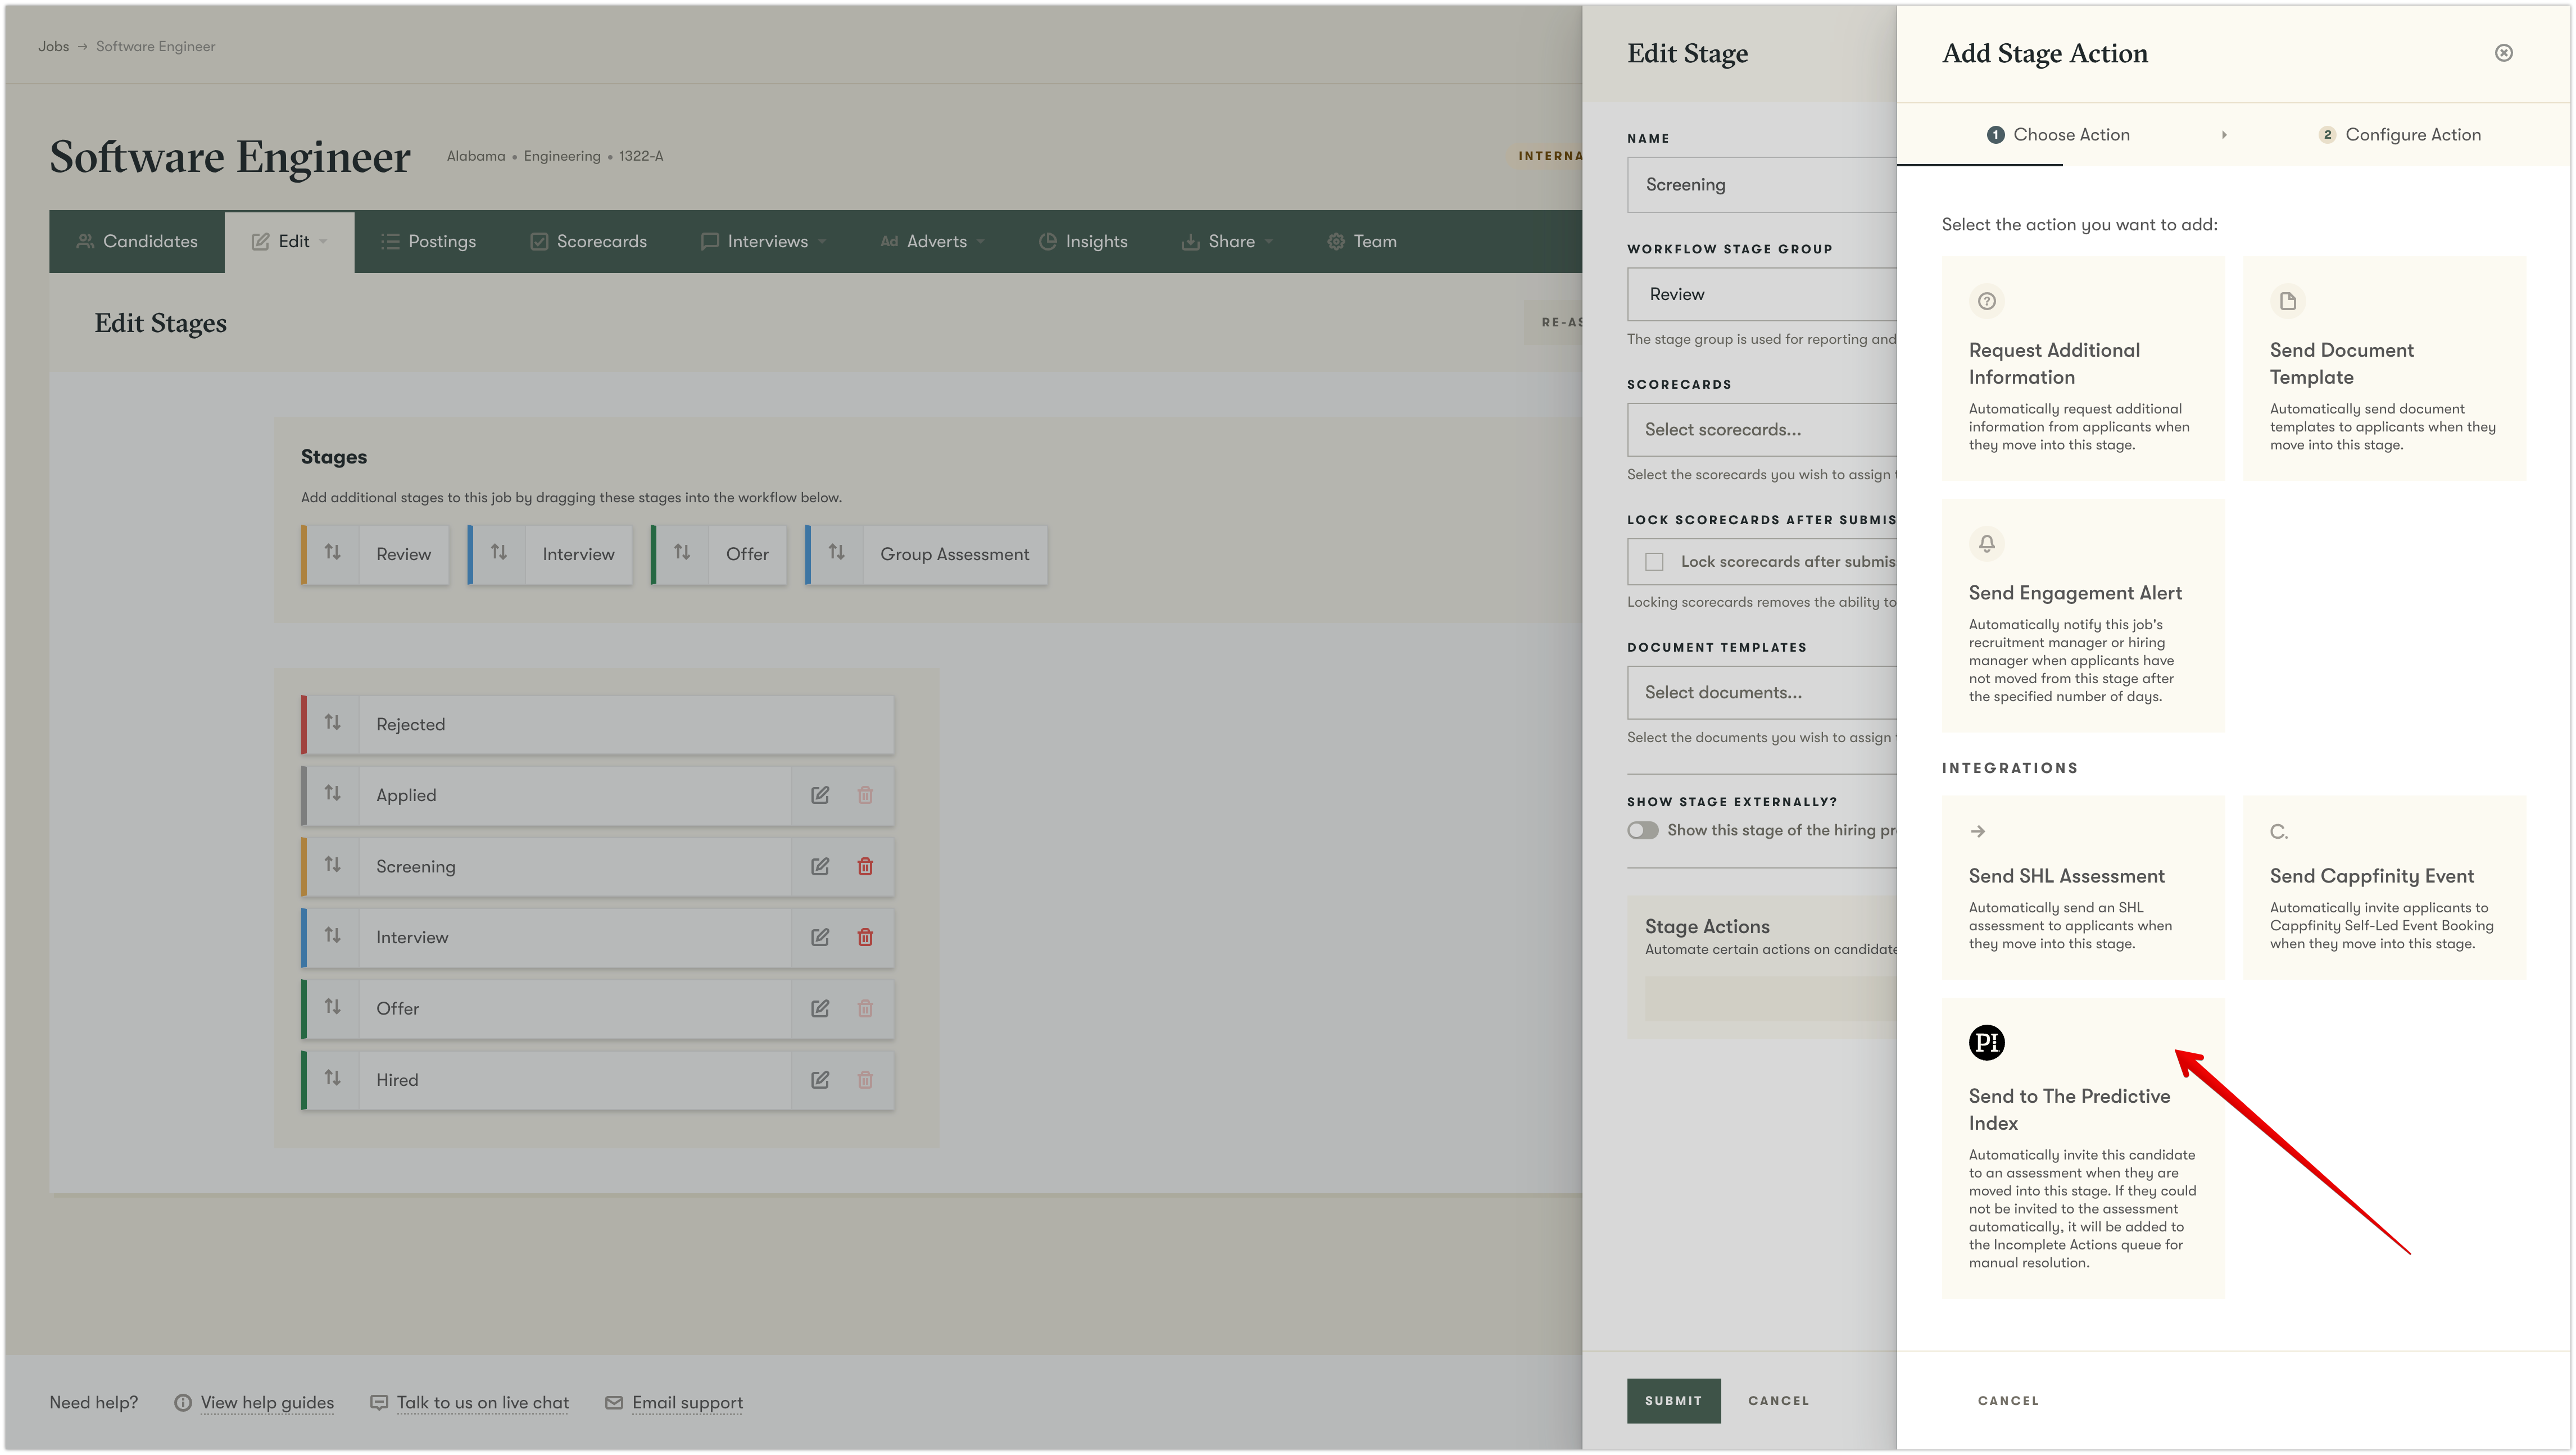Image resolution: width=2576 pixels, height=1455 pixels.
Task: Click the Request Additional Information question icon
Action: coord(1986,301)
